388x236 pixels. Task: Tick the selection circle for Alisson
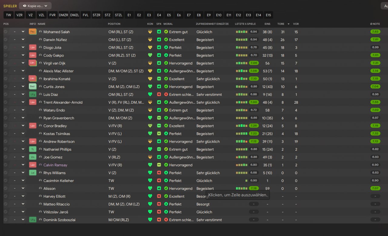coord(5,188)
